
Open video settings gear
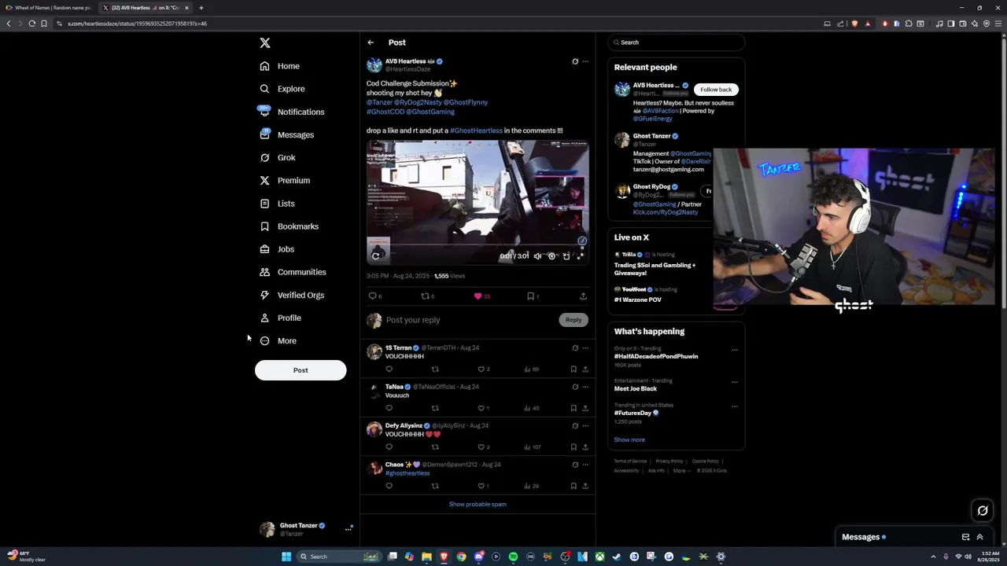click(551, 256)
